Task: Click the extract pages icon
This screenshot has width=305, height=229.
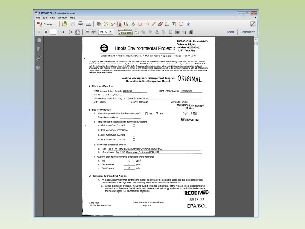Action: [x=126, y=24]
